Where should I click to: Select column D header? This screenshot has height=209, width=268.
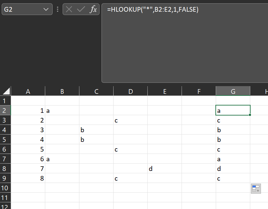[131, 91]
